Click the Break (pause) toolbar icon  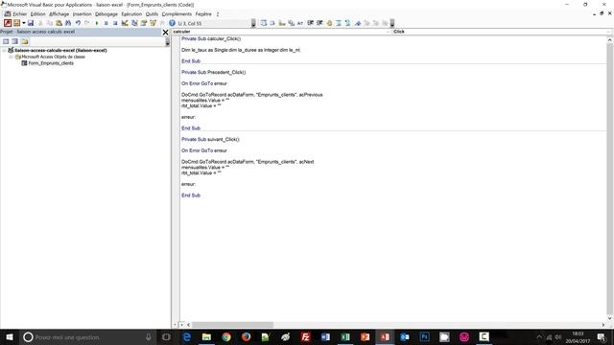coord(106,23)
